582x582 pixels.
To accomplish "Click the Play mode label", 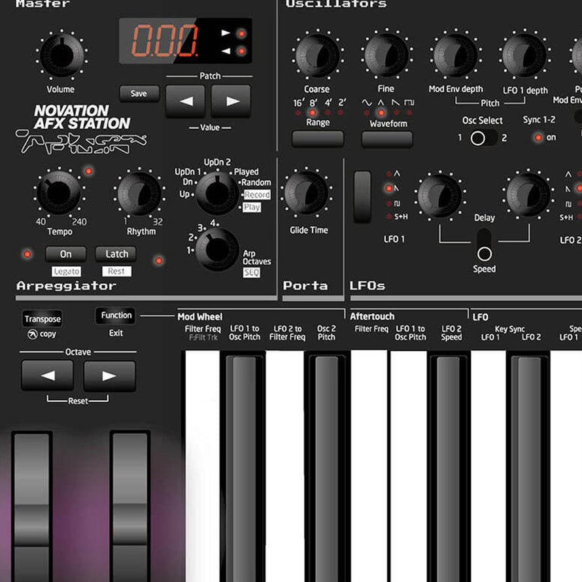I will tap(252, 207).
